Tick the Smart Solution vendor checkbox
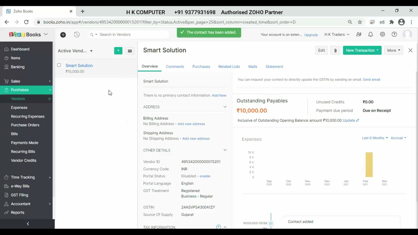Screen dimensions: 418x235 point(59,65)
